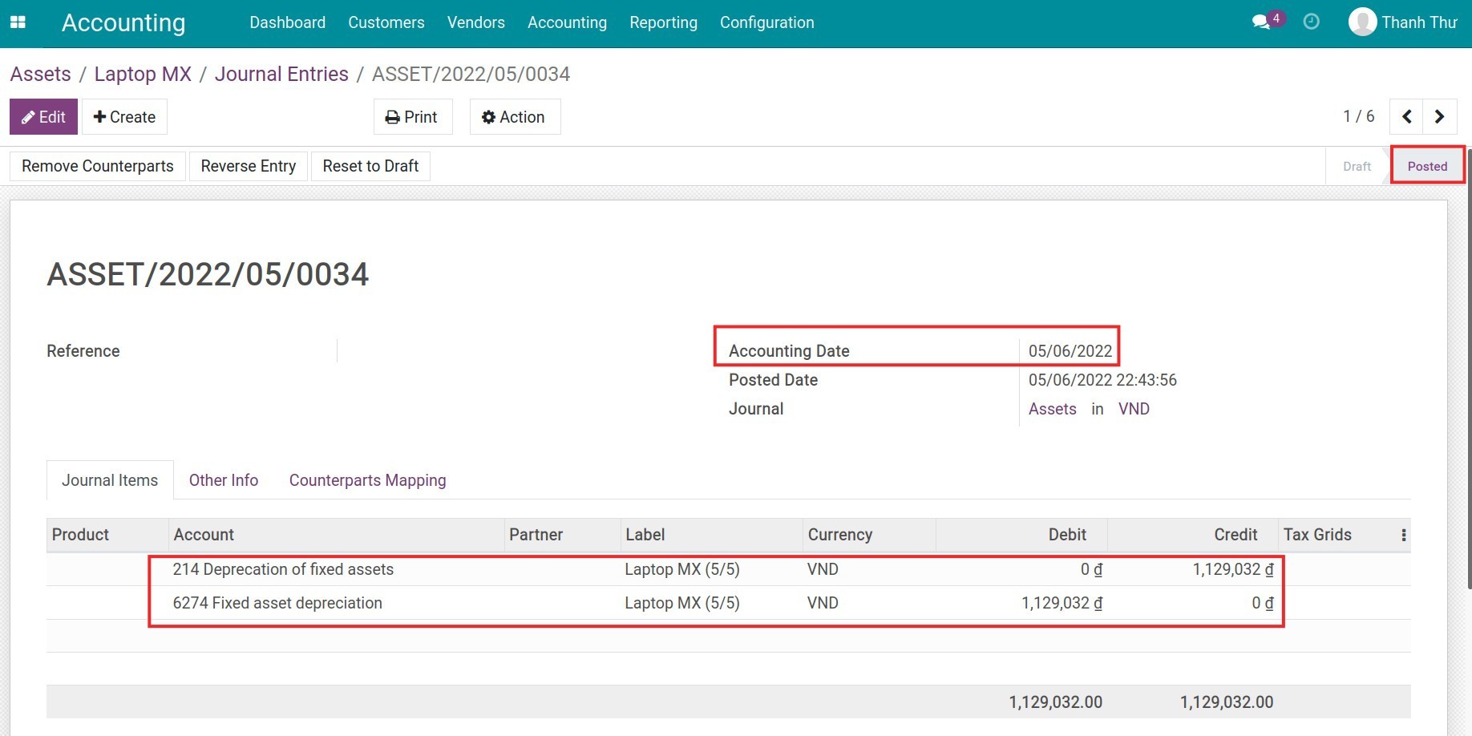Open the Reporting menu
This screenshot has width=1472, height=736.
click(663, 22)
